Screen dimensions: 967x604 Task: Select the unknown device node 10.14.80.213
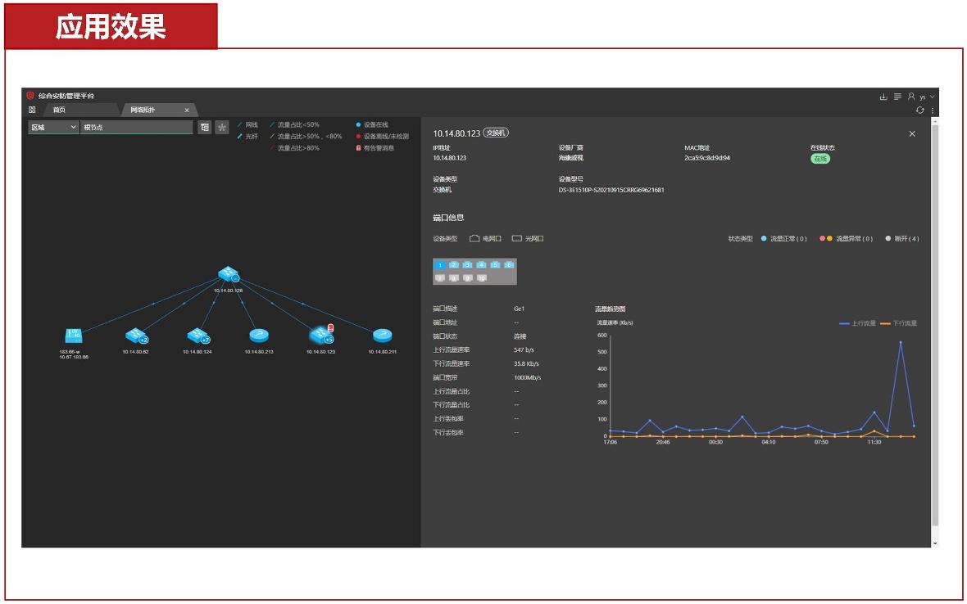pos(258,335)
